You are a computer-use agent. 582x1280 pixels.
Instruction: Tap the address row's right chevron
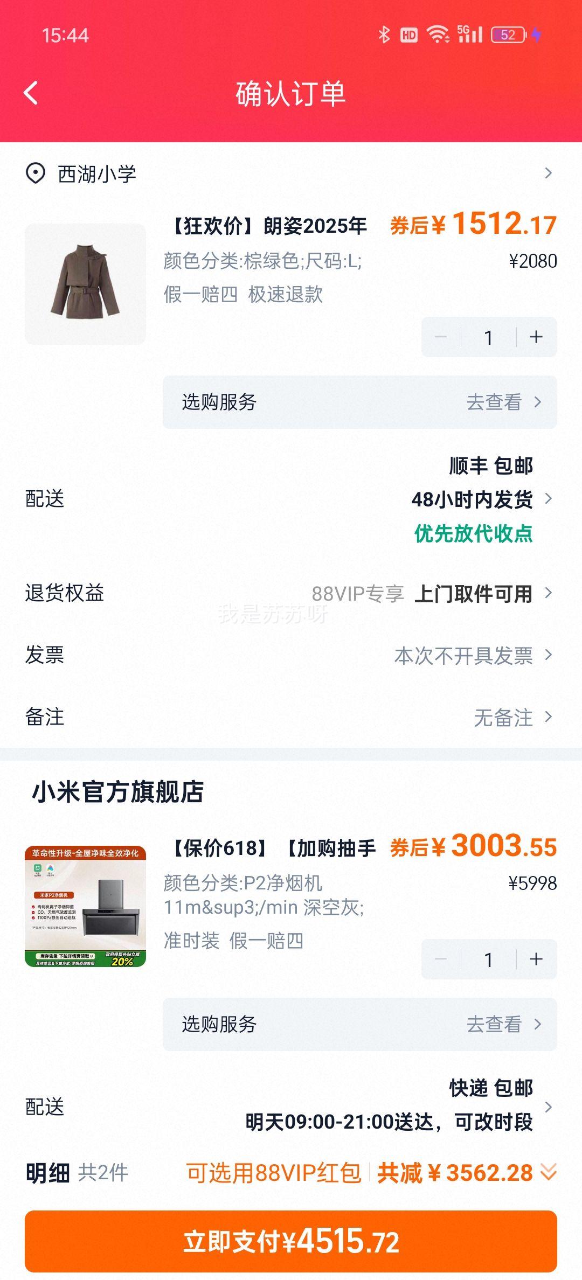tap(548, 173)
